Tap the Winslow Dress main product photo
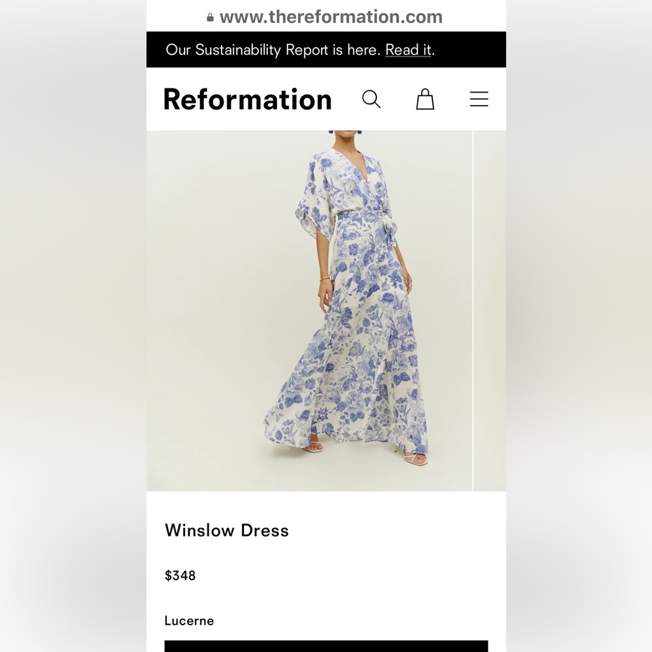Screen dimensions: 652x652 tap(309, 310)
